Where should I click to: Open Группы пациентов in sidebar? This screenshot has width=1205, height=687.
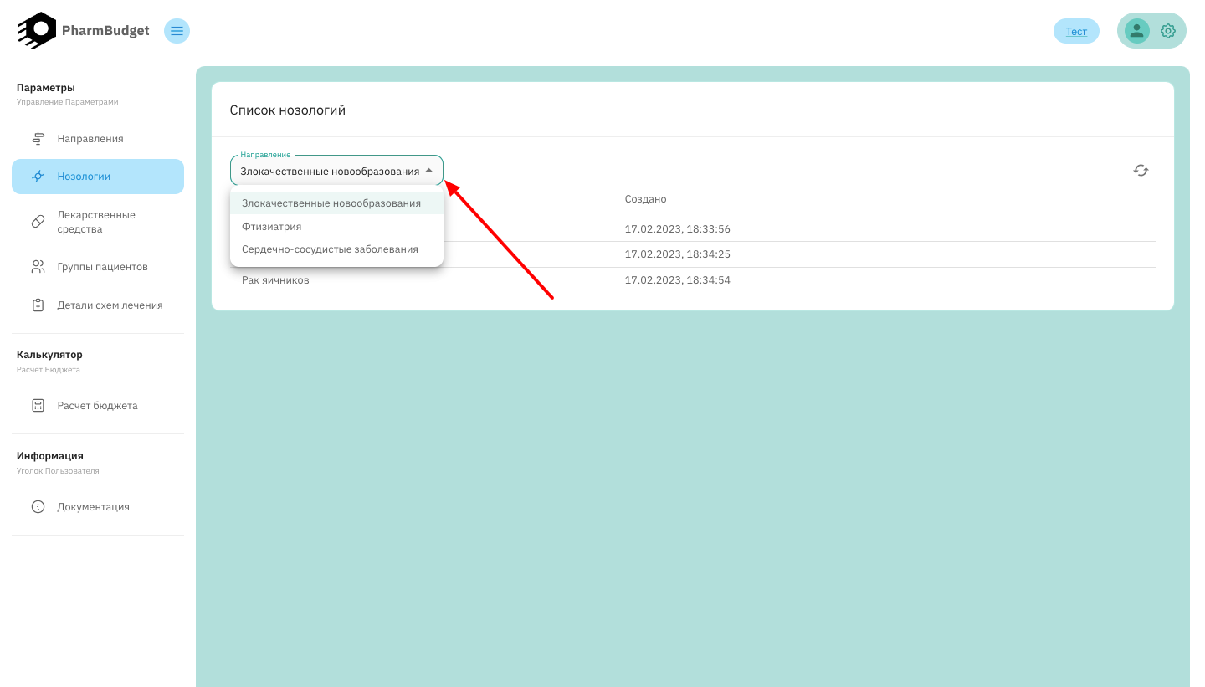click(x=98, y=267)
